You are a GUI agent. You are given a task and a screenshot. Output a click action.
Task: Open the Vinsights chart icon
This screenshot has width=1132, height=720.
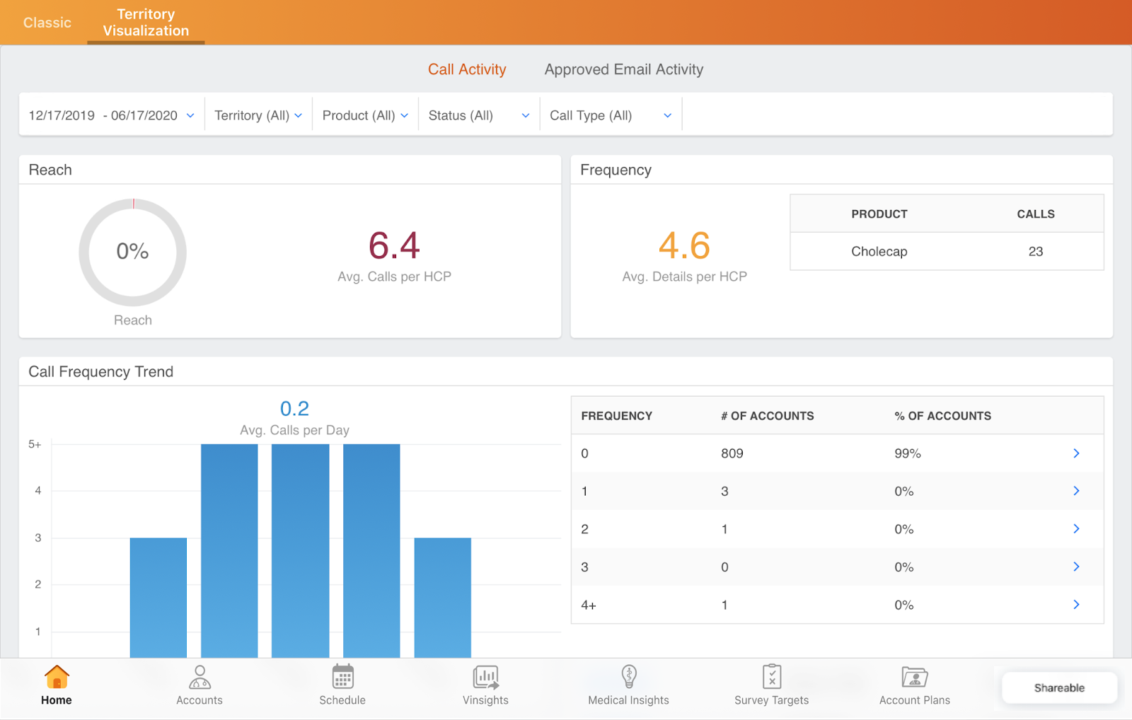click(x=485, y=678)
